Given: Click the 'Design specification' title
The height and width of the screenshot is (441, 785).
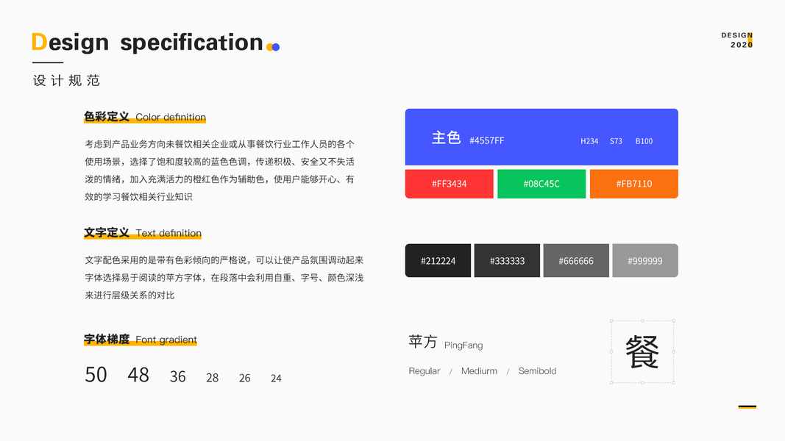Looking at the screenshot, I should pos(147,43).
